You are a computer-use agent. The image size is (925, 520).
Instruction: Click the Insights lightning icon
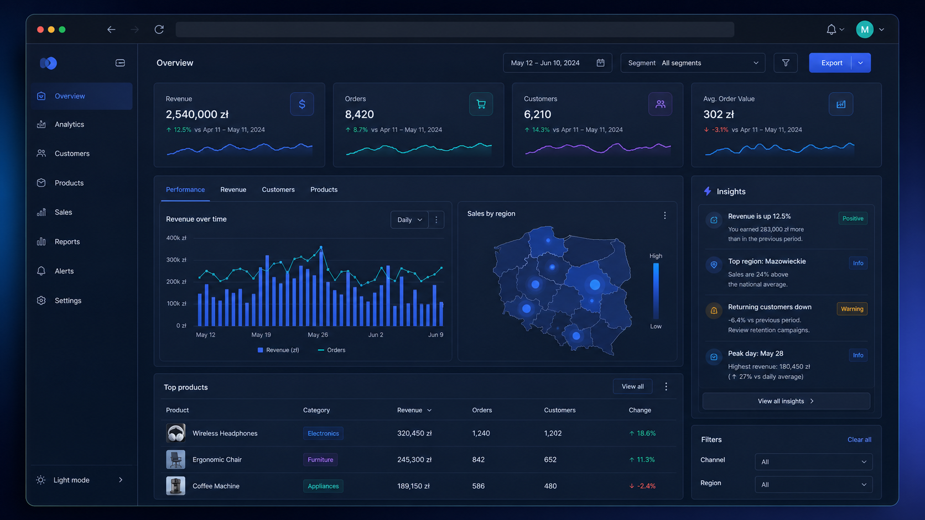[708, 191]
